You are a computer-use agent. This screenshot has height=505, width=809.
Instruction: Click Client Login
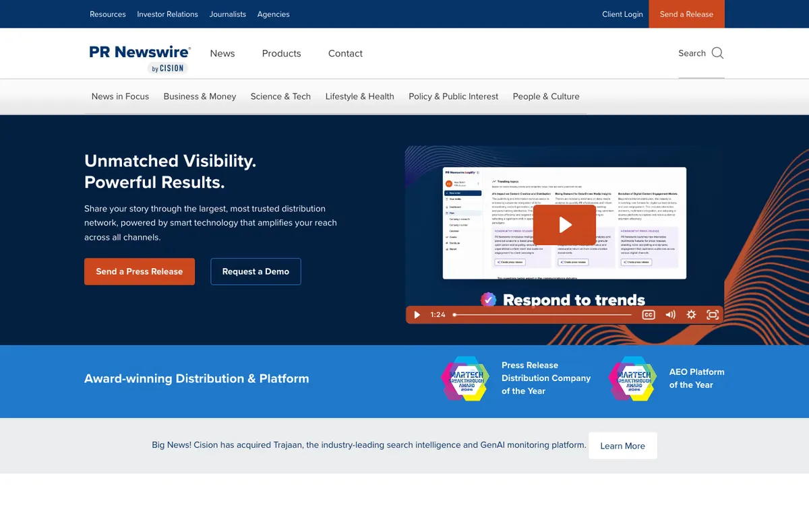622,14
